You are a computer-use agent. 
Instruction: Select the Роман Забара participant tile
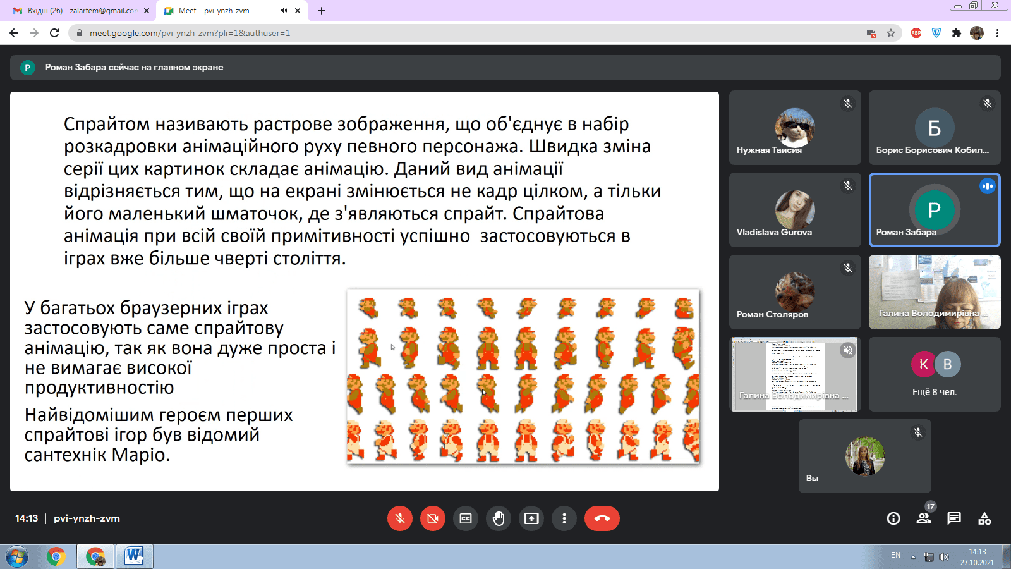coord(935,210)
